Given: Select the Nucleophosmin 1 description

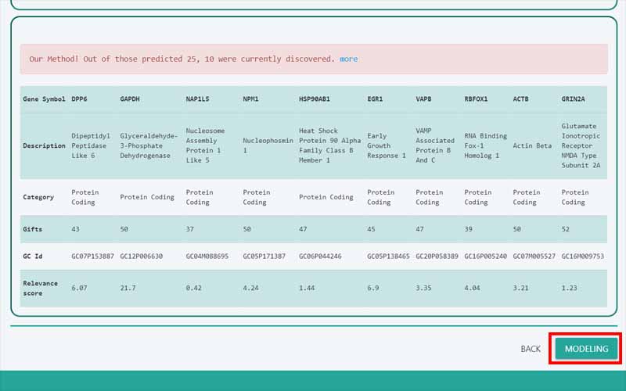Looking at the screenshot, I should 268,146.
